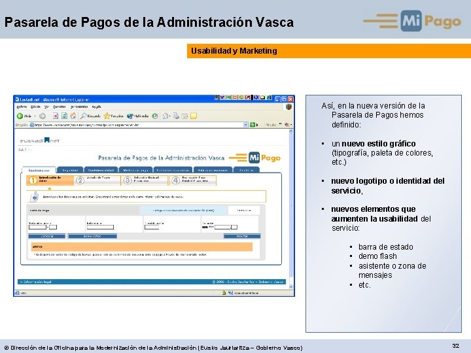Click the 'nuevo logotipo o identidad del servicio' text

coord(388,186)
